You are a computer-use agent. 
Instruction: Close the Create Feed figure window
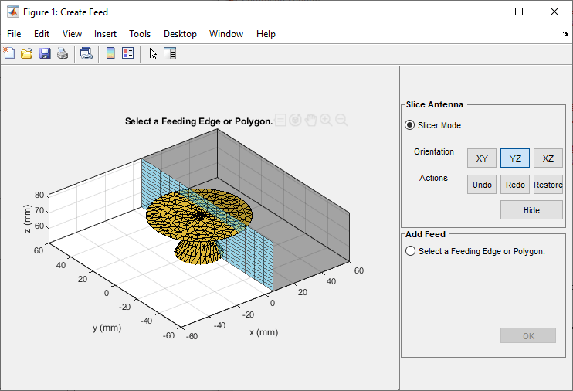554,12
